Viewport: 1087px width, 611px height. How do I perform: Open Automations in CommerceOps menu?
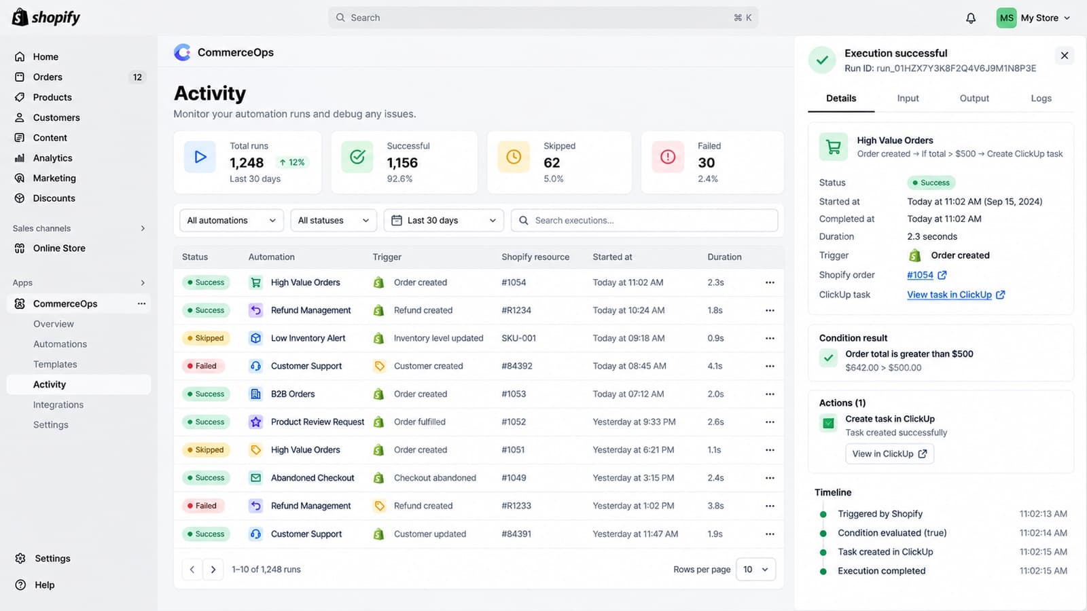(x=60, y=344)
